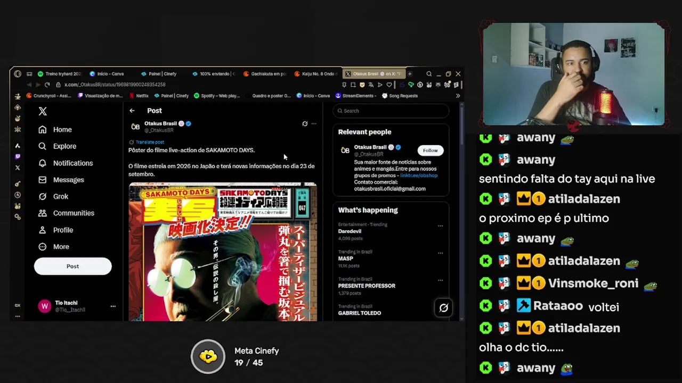Click the heart bookmark icon

pyautogui.click(x=389, y=85)
